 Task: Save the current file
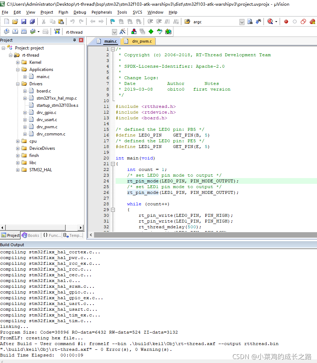[x=24, y=22]
